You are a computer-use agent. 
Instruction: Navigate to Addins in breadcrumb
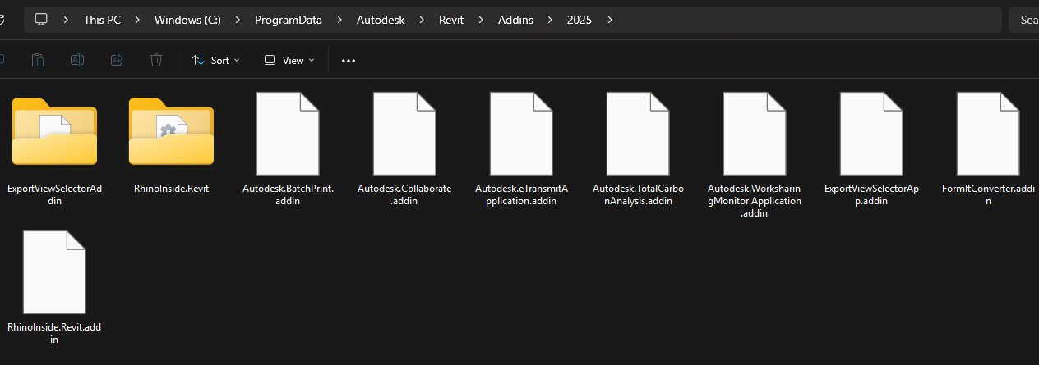click(x=516, y=20)
